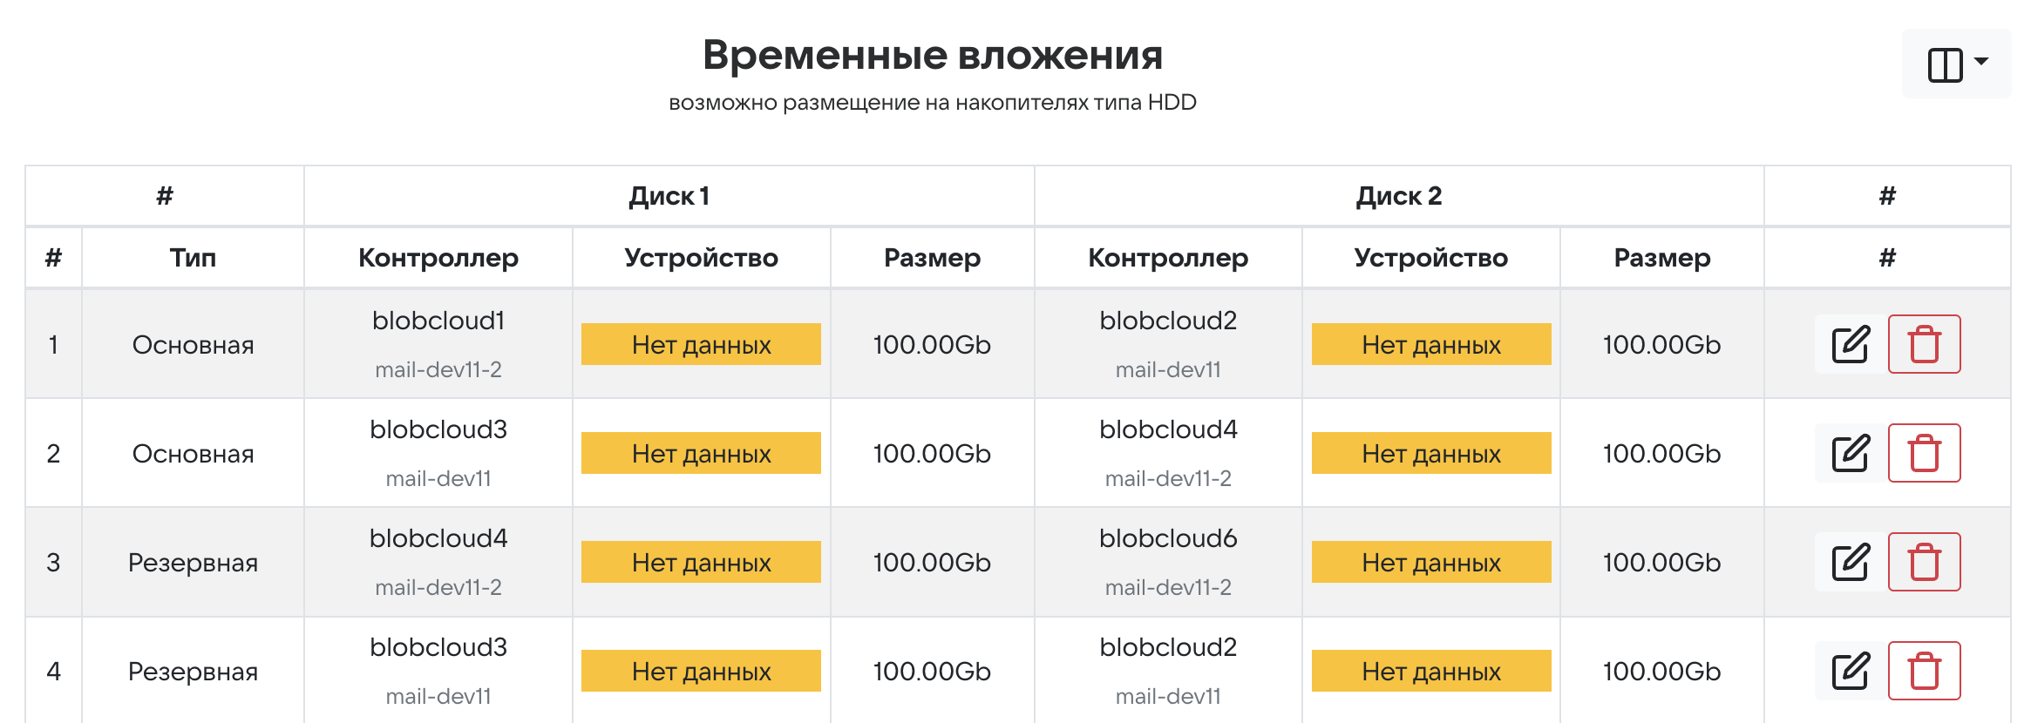Select blobcloud6 controller in row 3

click(x=1168, y=538)
